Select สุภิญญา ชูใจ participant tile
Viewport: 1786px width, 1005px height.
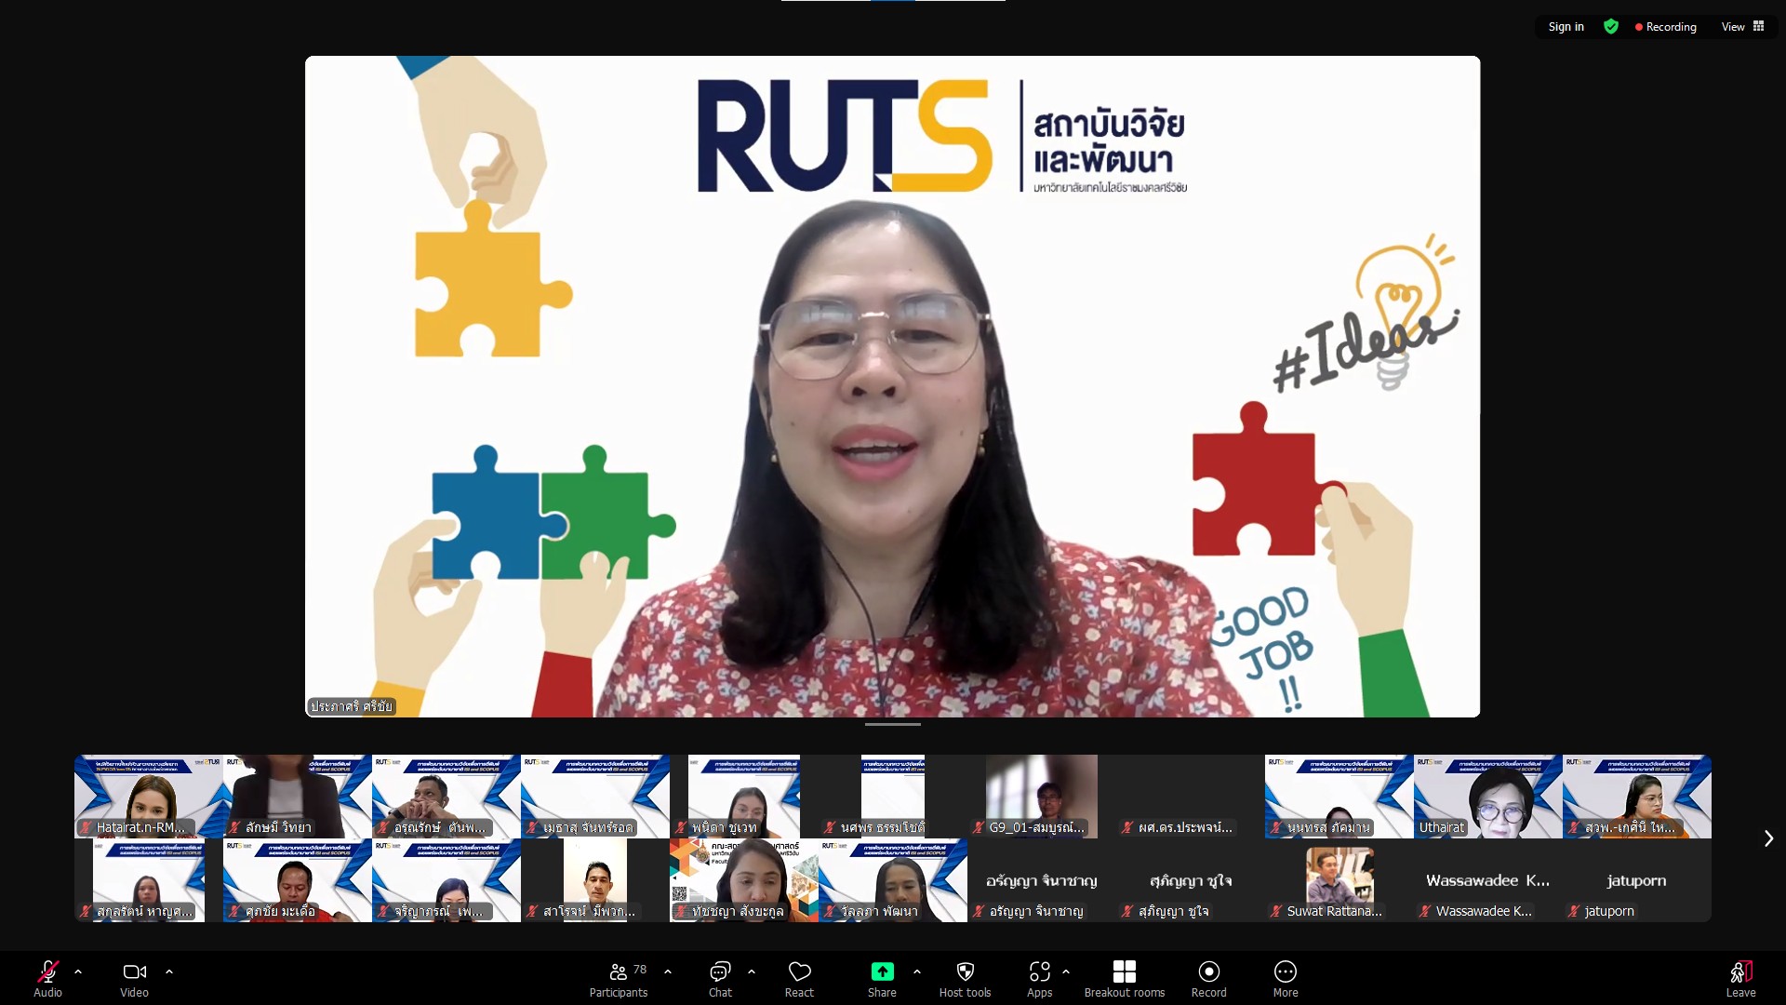pos(1191,880)
